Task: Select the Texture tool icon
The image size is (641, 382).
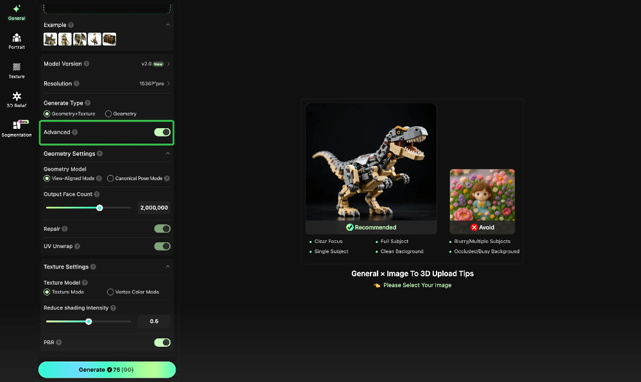Action: coord(17,70)
